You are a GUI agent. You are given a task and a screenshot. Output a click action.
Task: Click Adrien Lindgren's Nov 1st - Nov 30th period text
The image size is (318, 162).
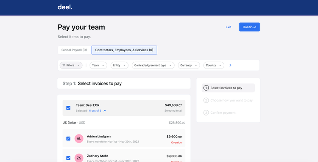coord(113,142)
